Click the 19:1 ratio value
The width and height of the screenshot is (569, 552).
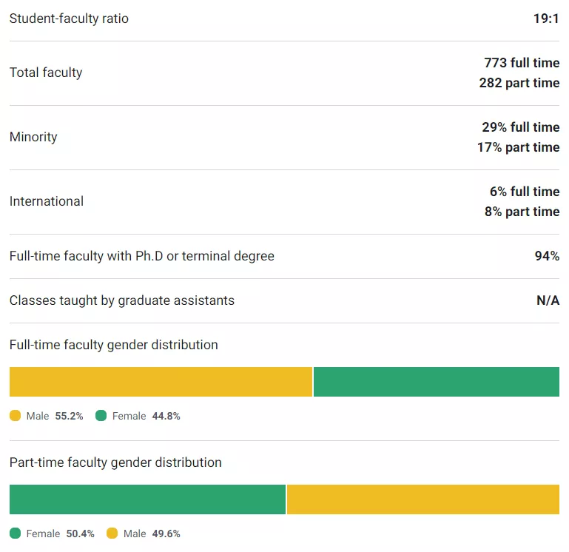[546, 18]
